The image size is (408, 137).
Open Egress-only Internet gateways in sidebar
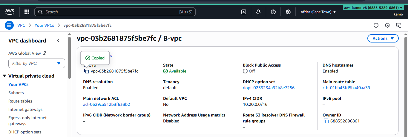(27, 121)
